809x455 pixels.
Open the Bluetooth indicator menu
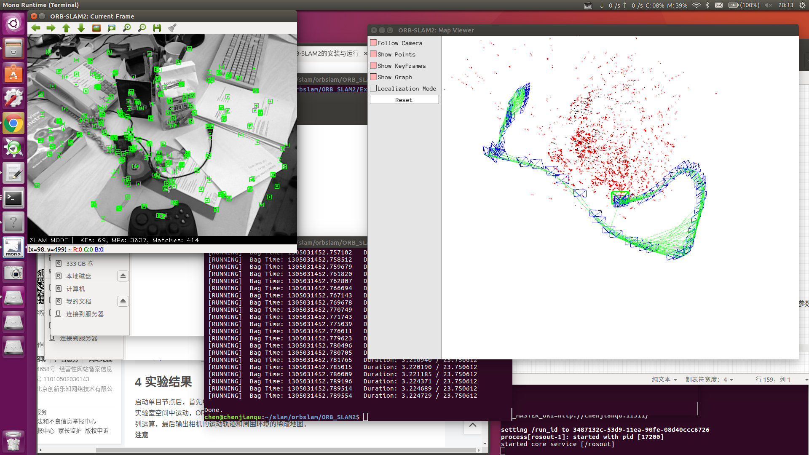click(x=707, y=5)
